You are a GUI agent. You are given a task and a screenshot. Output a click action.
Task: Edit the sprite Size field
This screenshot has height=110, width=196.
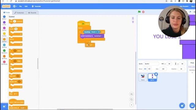[x=163, y=69]
